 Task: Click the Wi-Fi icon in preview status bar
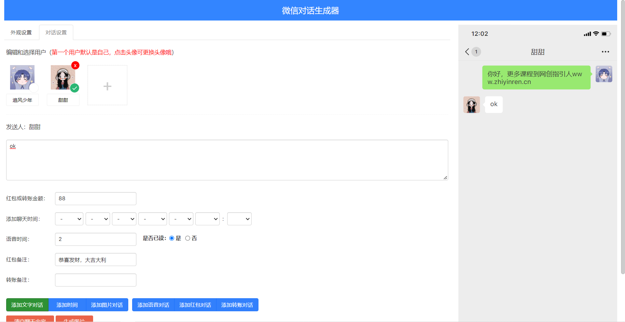[596, 34]
